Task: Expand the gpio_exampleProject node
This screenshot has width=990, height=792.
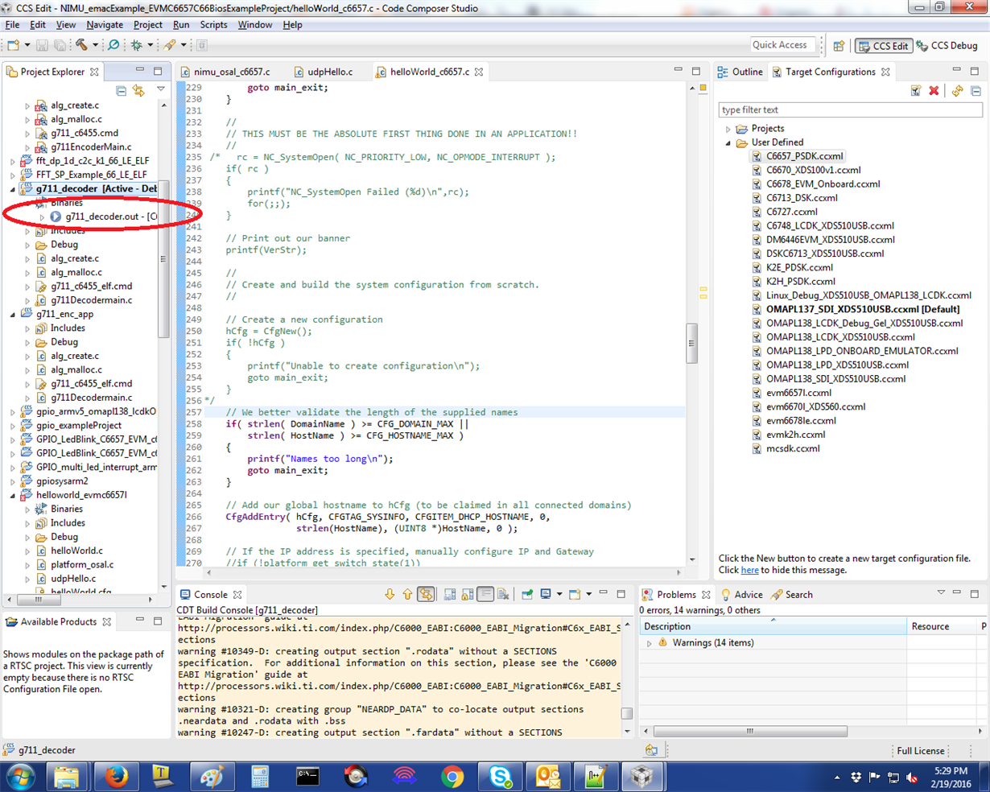Action: pyautogui.click(x=13, y=426)
